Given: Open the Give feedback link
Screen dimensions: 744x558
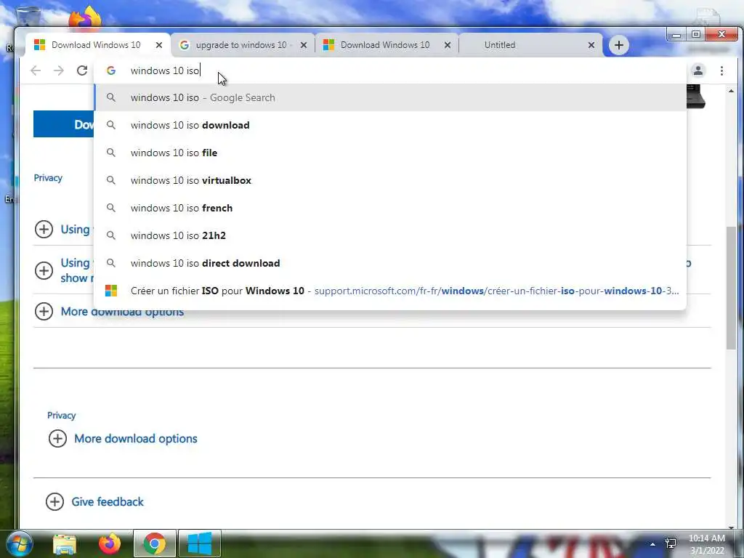Looking at the screenshot, I should [108, 501].
